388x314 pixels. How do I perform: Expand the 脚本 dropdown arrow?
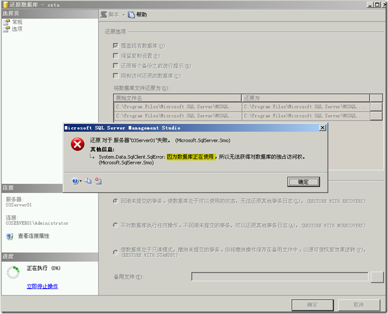[x=123, y=15]
